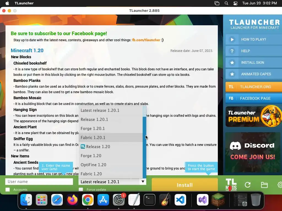Screen dimensions: 282x211
Task: Launch Safari from the dock
Action: click(57, 200)
